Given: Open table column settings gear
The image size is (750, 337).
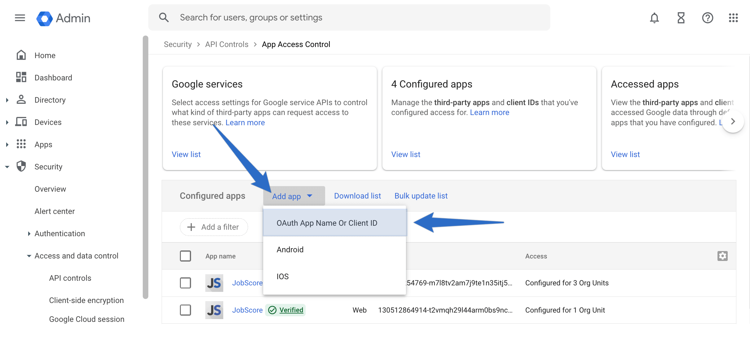Looking at the screenshot, I should click(722, 256).
